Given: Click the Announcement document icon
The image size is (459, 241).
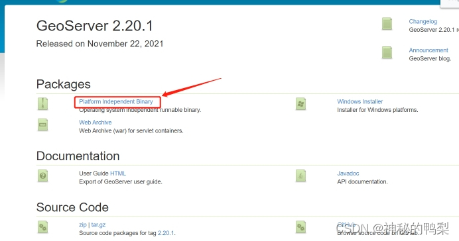Looking at the screenshot, I should [387, 52].
